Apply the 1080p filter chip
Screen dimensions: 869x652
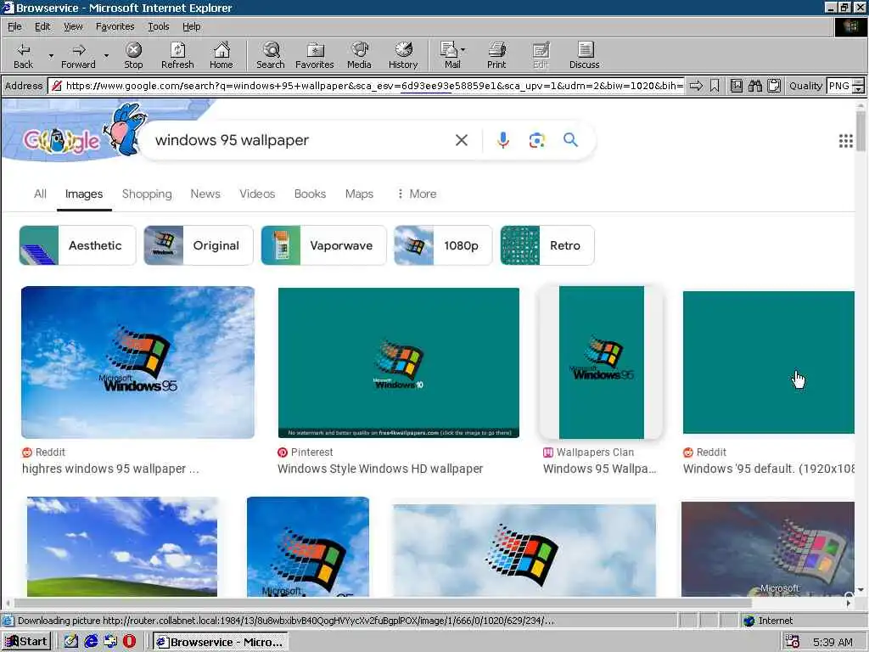(x=443, y=245)
